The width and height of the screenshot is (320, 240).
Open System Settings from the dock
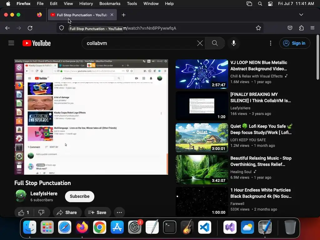click(135, 227)
